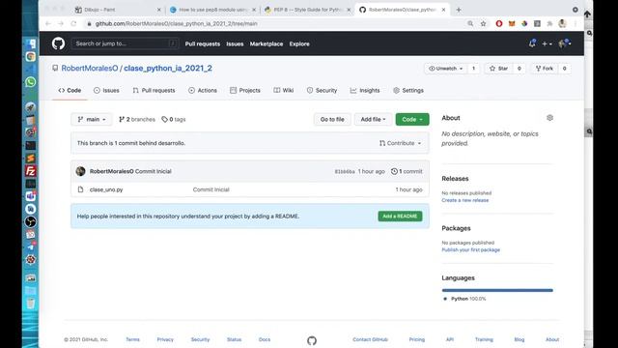Open Issues in top navigation bar
This screenshot has width=618, height=348.
pyautogui.click(x=235, y=43)
